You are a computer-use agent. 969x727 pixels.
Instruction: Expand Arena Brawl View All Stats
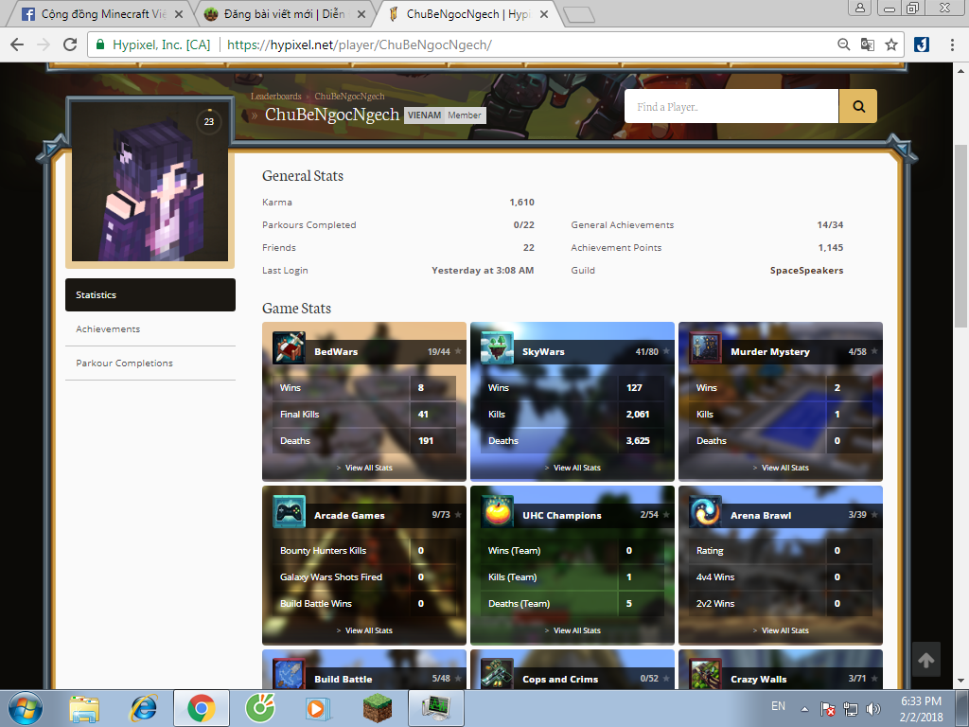click(781, 630)
